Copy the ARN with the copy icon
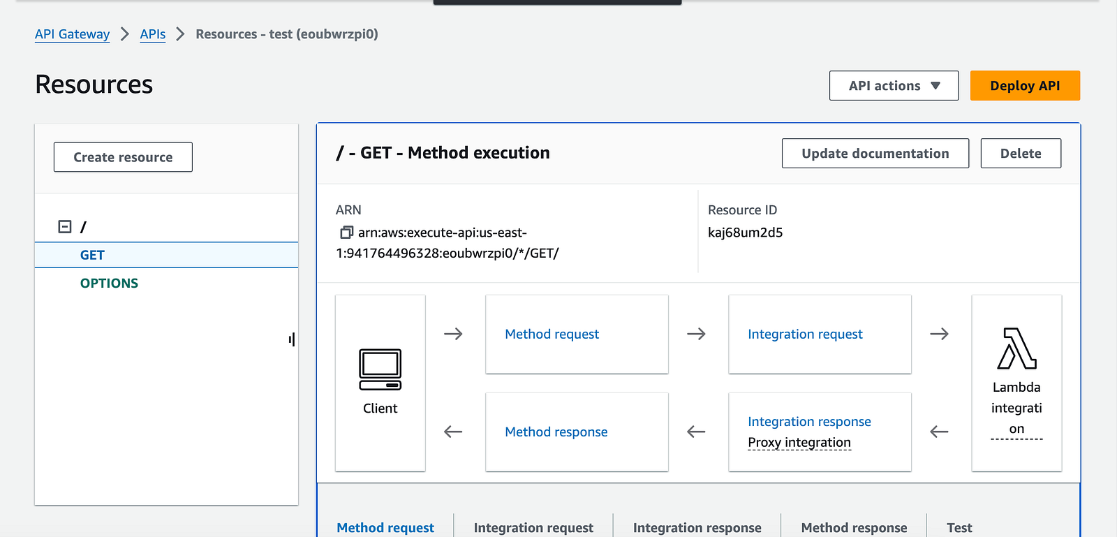 (346, 232)
